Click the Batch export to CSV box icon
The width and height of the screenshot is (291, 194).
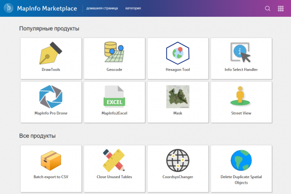coord(51,160)
